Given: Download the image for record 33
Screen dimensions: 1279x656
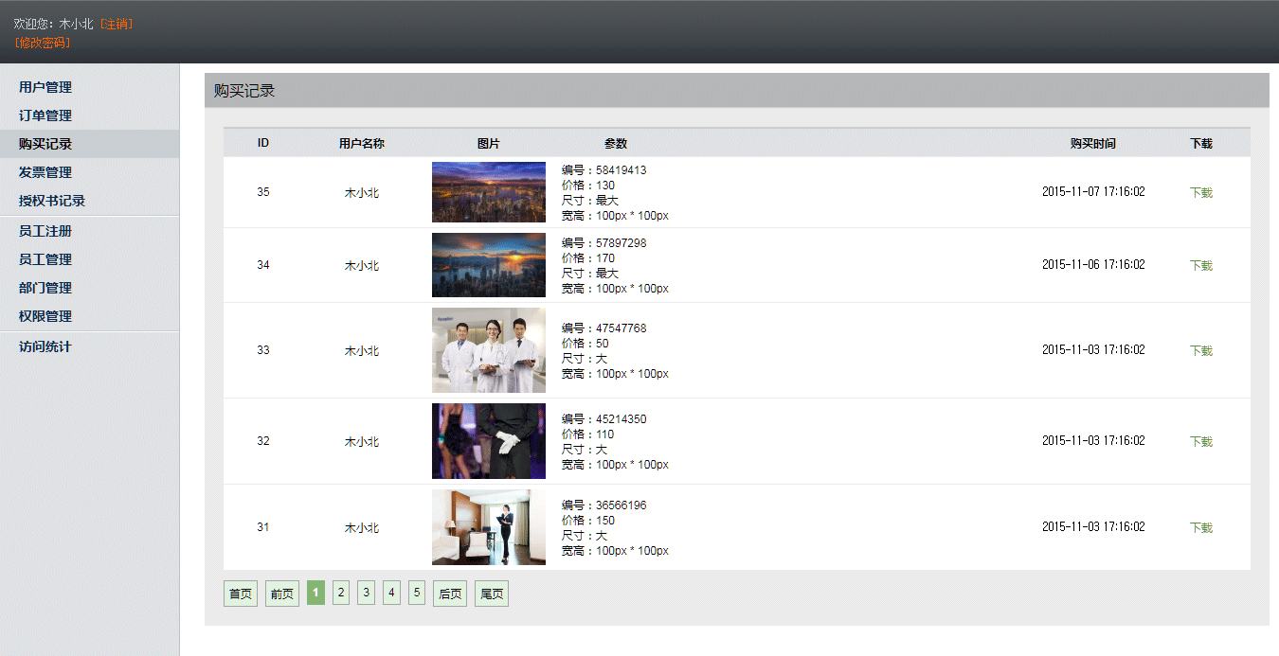Looking at the screenshot, I should click(1200, 350).
